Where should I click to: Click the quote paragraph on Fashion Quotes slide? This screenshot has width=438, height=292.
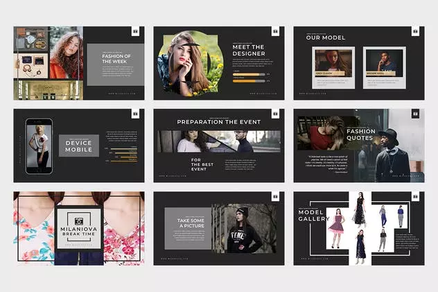tap(326, 164)
